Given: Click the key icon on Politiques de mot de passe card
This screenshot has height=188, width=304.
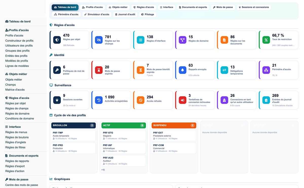Looking at the screenshot, I should (x=57, y=70).
